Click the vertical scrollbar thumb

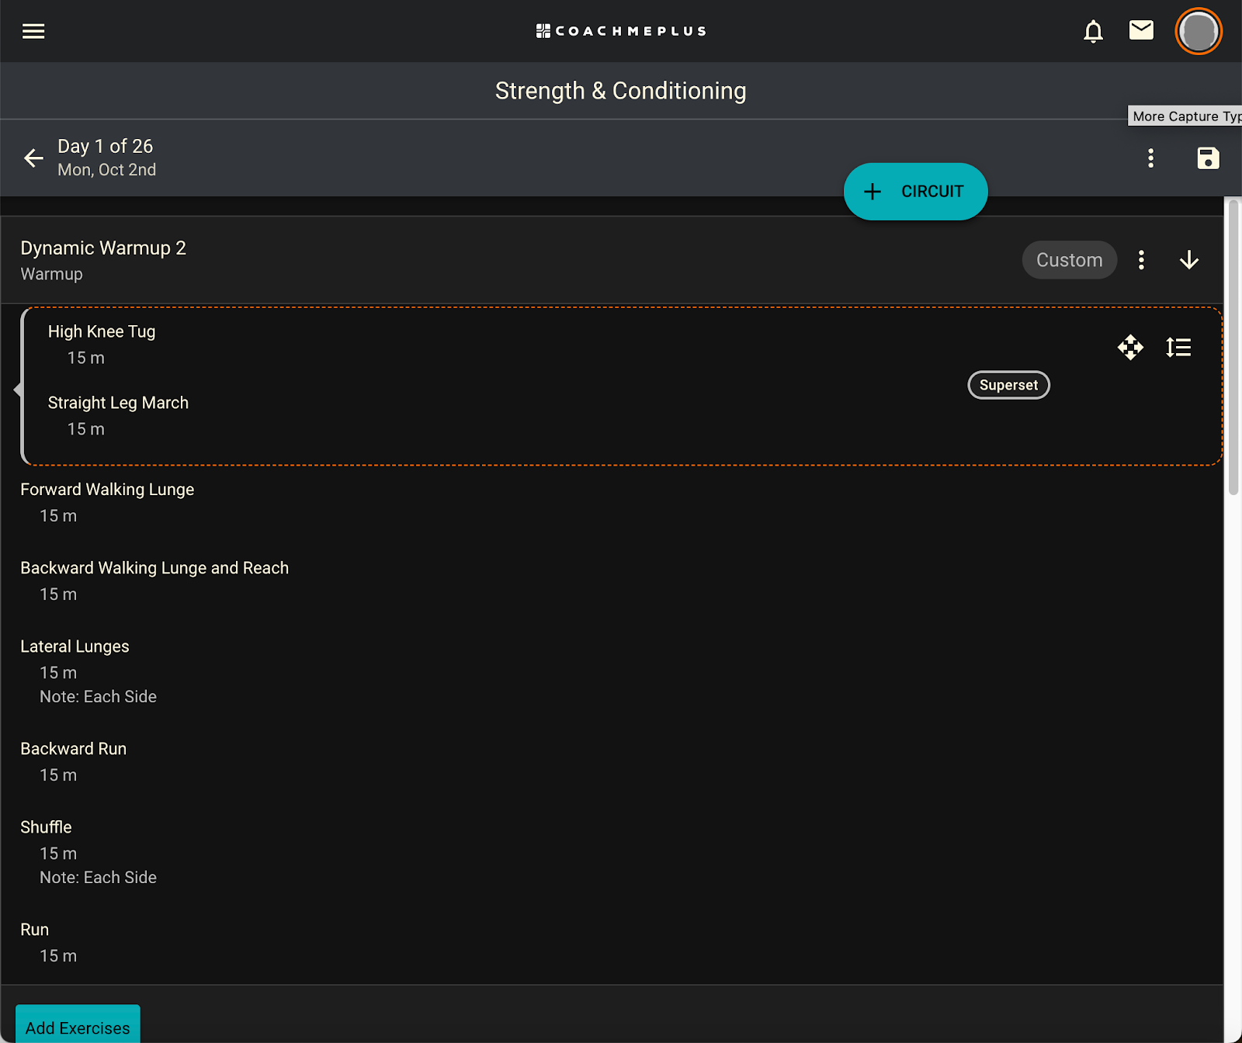tap(1233, 346)
